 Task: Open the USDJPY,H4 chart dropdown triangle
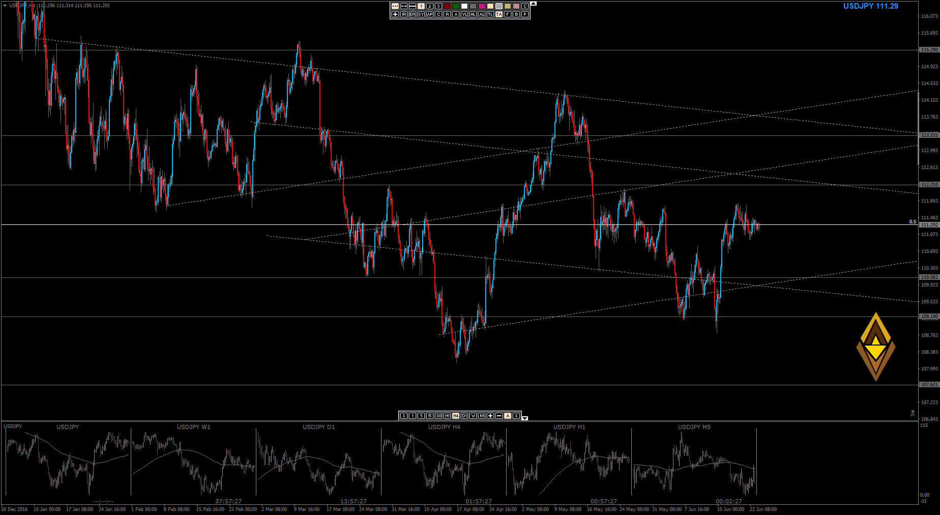pos(5,6)
